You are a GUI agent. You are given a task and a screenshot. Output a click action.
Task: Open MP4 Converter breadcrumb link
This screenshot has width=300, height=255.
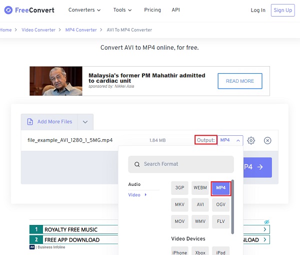(81, 30)
